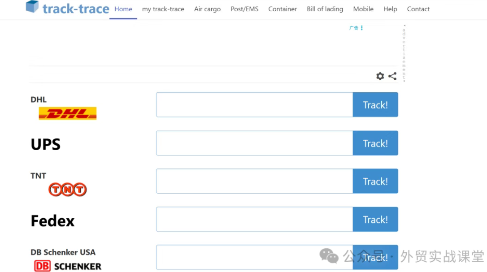Select Air cargo in the navigation
The image size is (487, 272).
(x=207, y=9)
